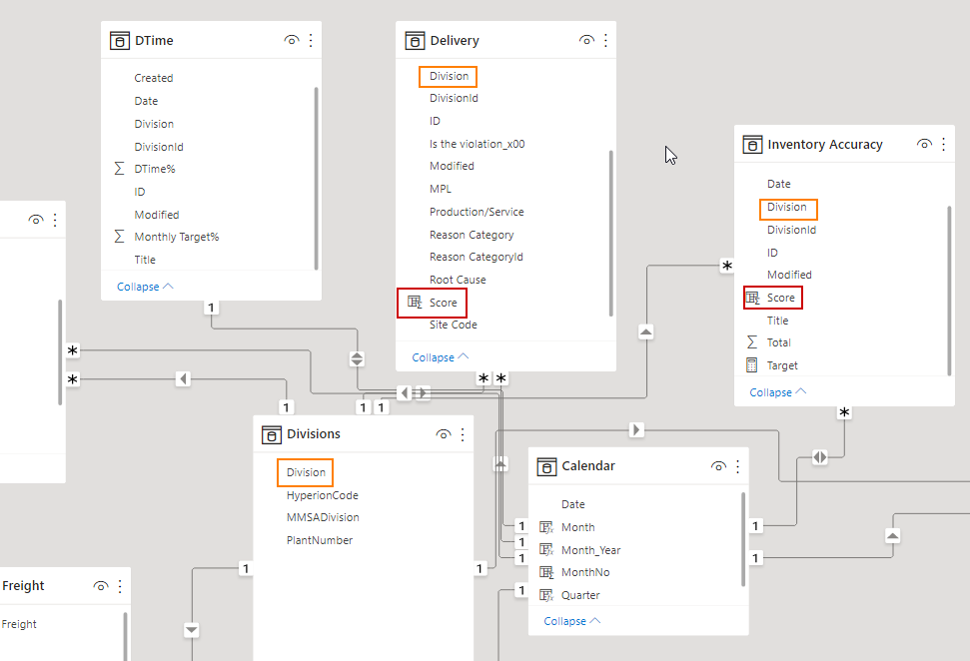Click the down filter arrow left of Divisions

tap(192, 630)
